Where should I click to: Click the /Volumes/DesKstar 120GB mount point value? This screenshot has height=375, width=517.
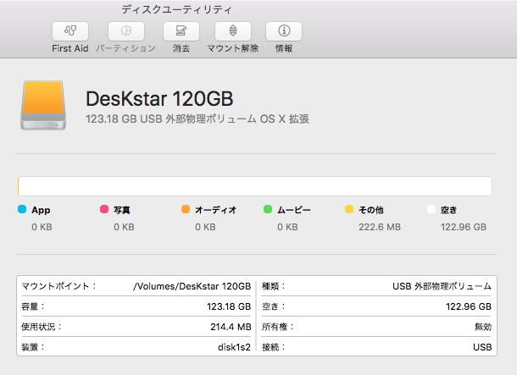192,287
